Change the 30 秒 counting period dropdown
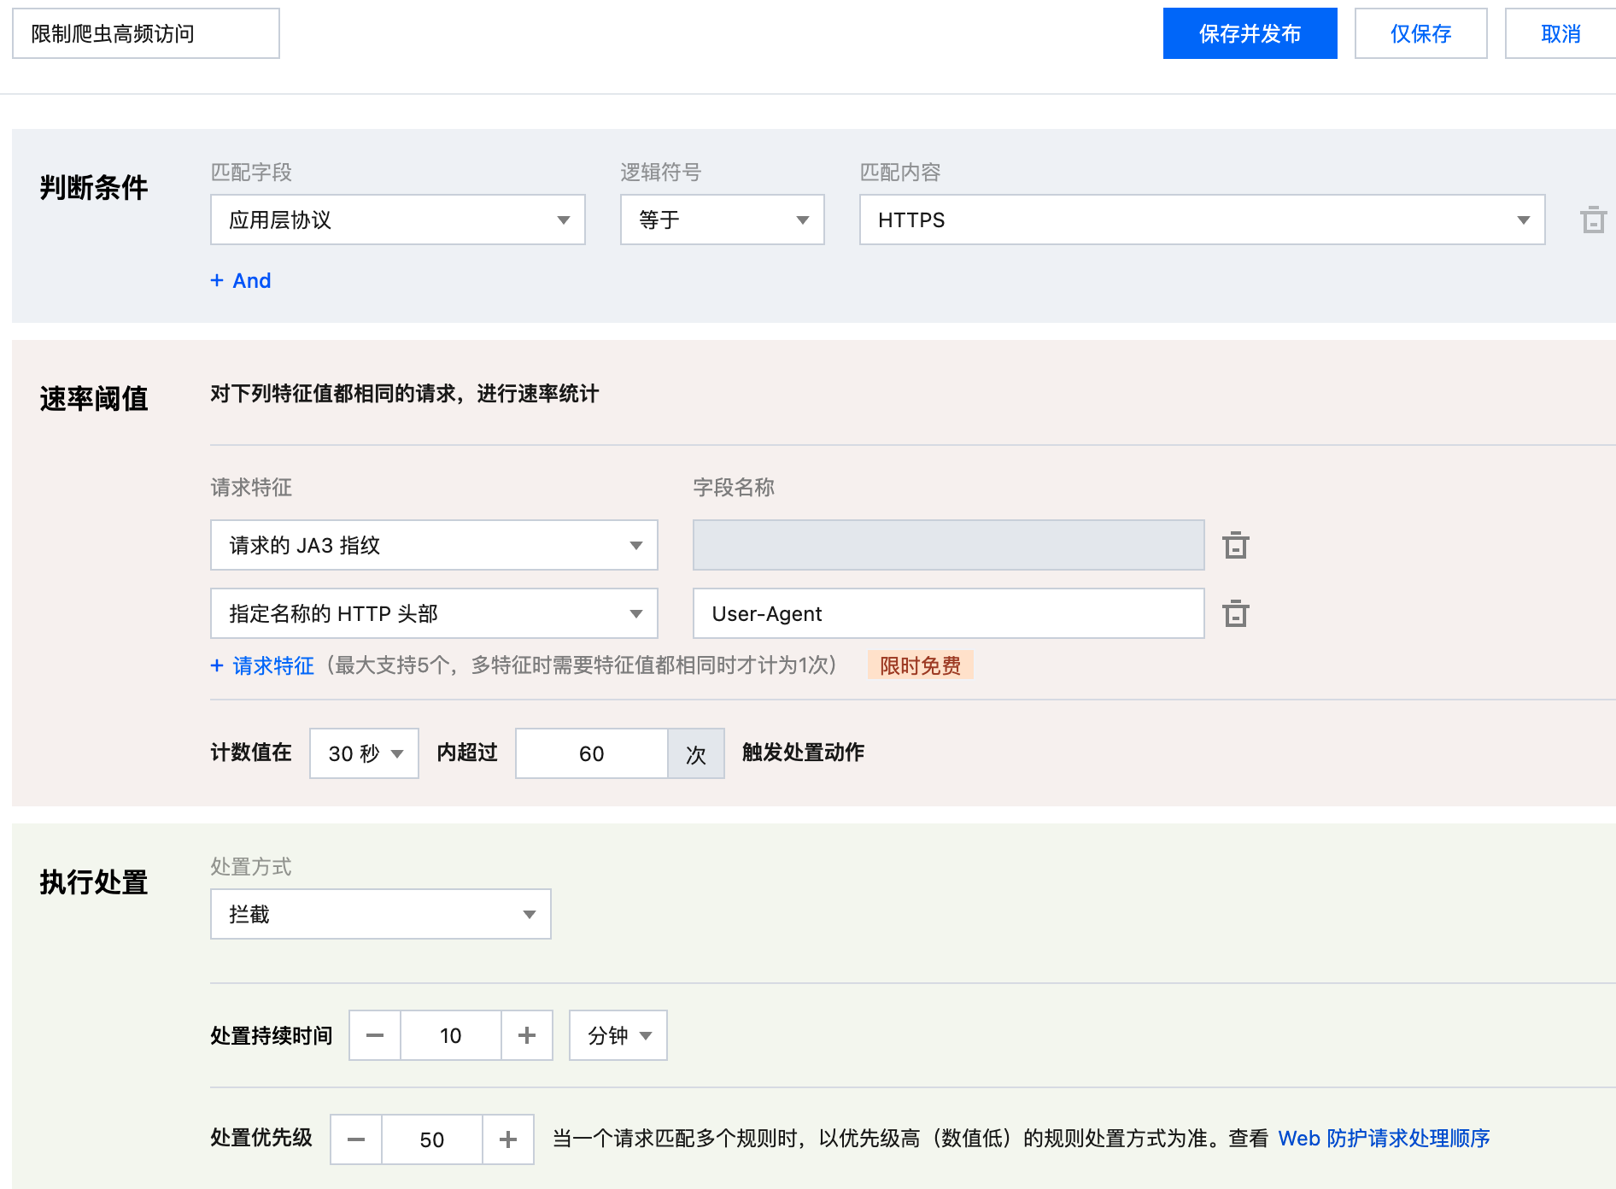1616x1189 pixels. tap(365, 753)
